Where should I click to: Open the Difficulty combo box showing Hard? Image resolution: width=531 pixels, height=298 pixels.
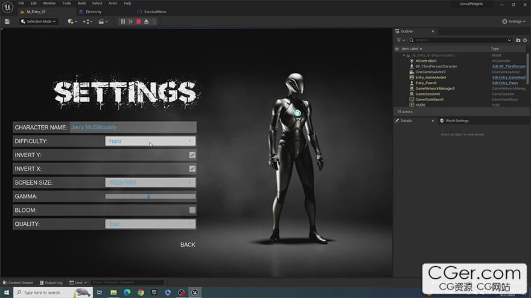[x=150, y=141]
